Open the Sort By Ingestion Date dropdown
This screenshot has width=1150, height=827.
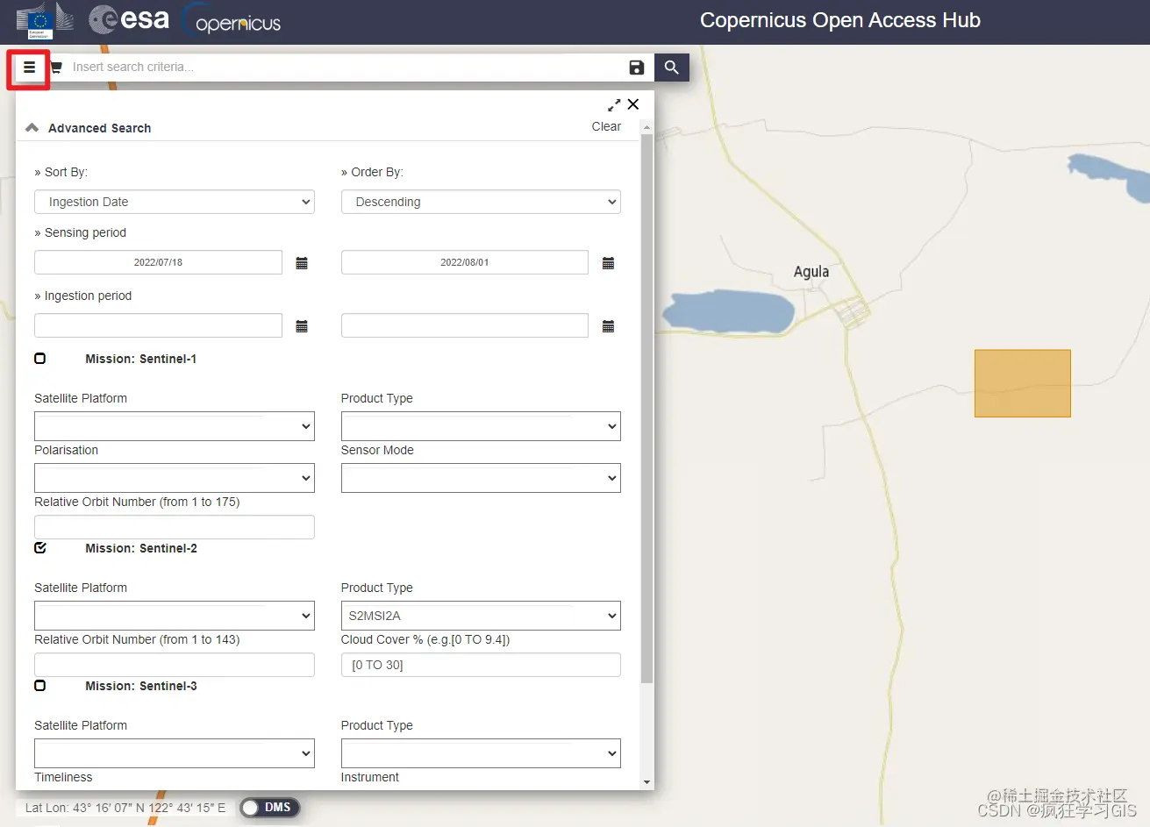tap(175, 202)
